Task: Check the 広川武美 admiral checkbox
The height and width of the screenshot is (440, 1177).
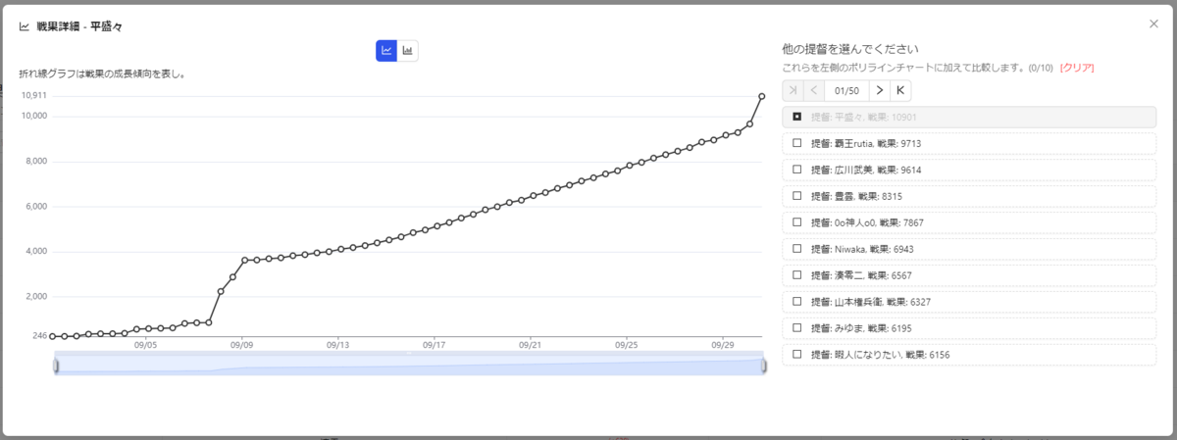Action: click(796, 170)
